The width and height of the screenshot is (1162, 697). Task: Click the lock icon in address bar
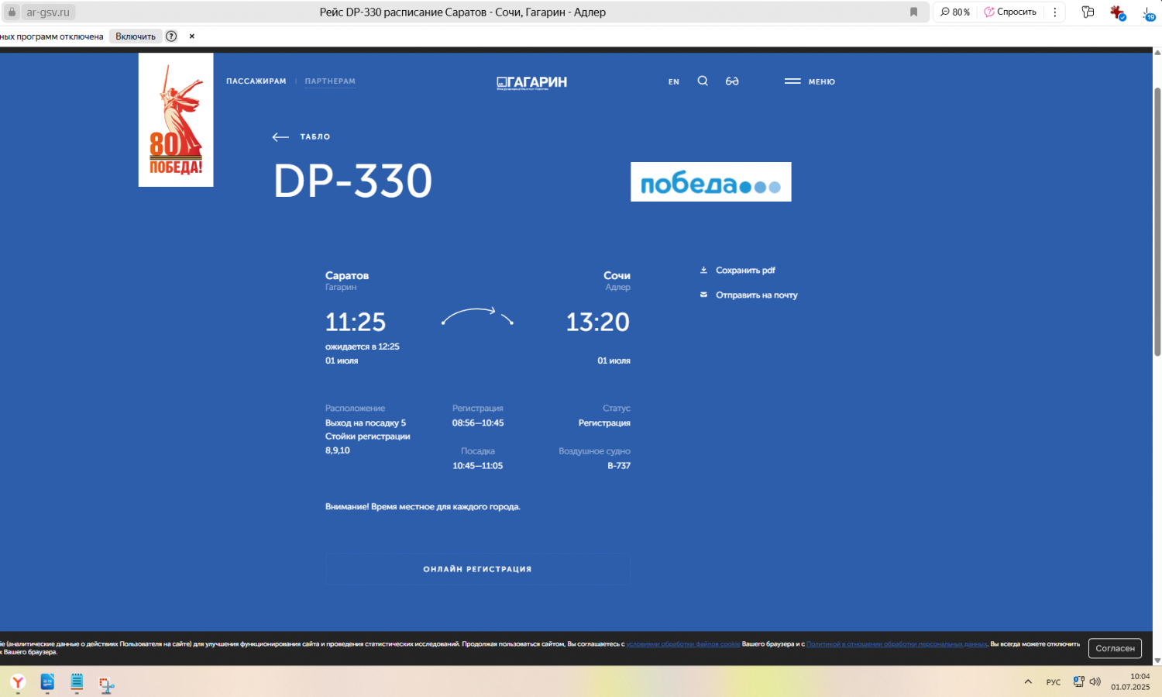12,12
